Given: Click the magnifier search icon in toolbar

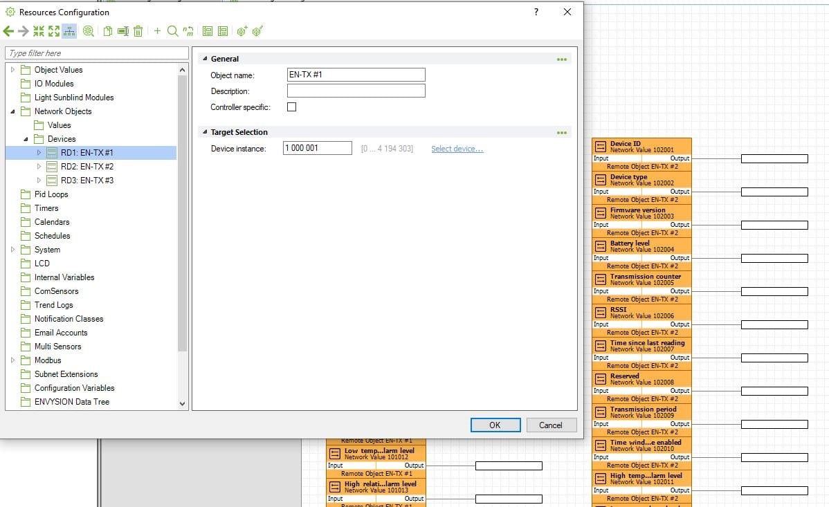Looking at the screenshot, I should (172, 31).
